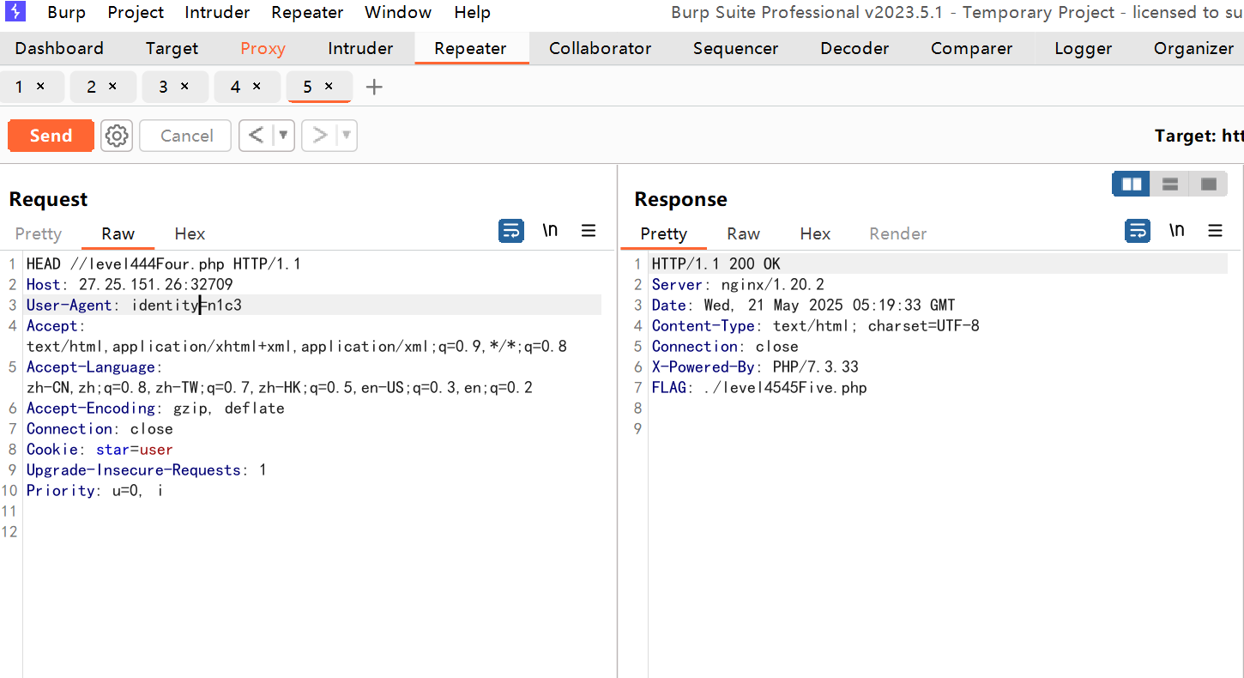Toggle word wrap in Response panel
This screenshot has width=1244, height=678.
(1138, 231)
